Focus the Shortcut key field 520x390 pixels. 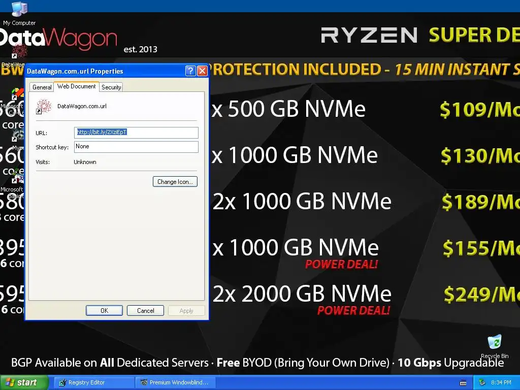pyautogui.click(x=136, y=147)
